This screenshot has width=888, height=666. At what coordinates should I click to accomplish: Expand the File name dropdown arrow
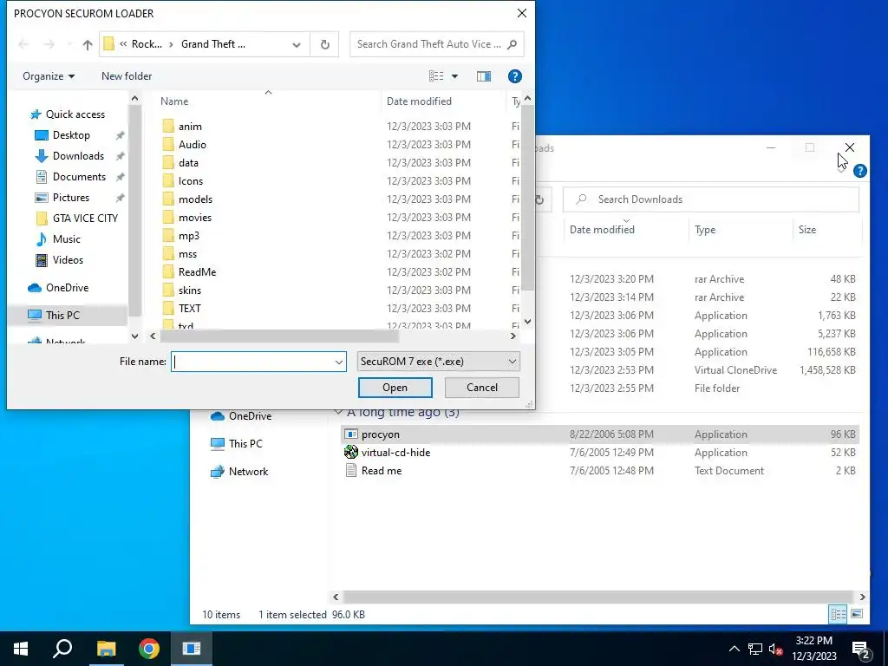tap(339, 362)
